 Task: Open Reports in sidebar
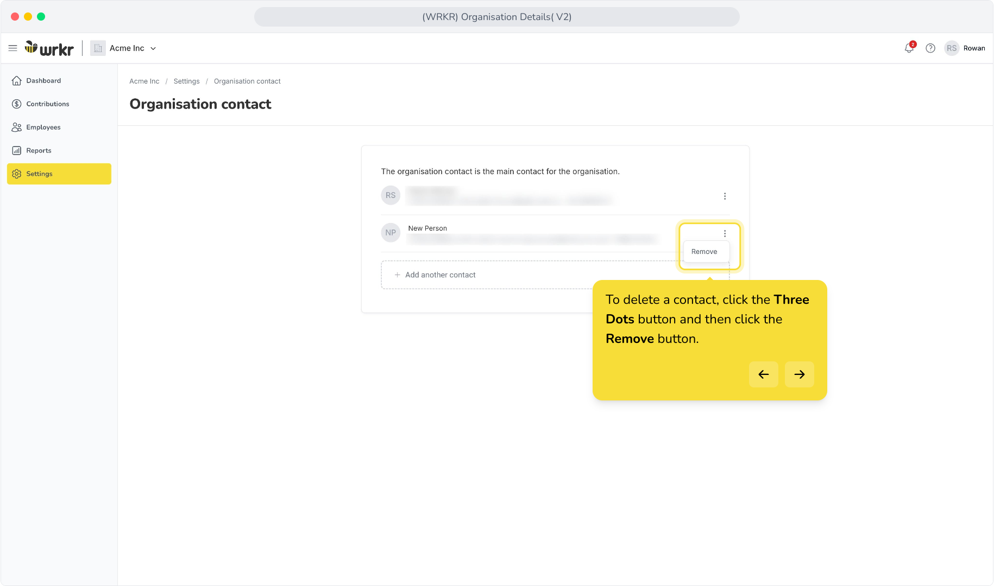[x=59, y=151]
